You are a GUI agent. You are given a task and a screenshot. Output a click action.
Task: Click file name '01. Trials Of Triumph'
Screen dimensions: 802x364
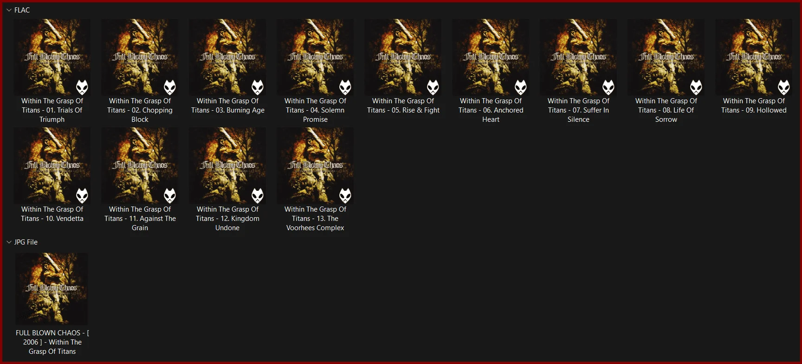[x=52, y=110]
